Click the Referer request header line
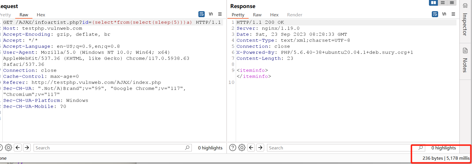 click(x=82, y=82)
